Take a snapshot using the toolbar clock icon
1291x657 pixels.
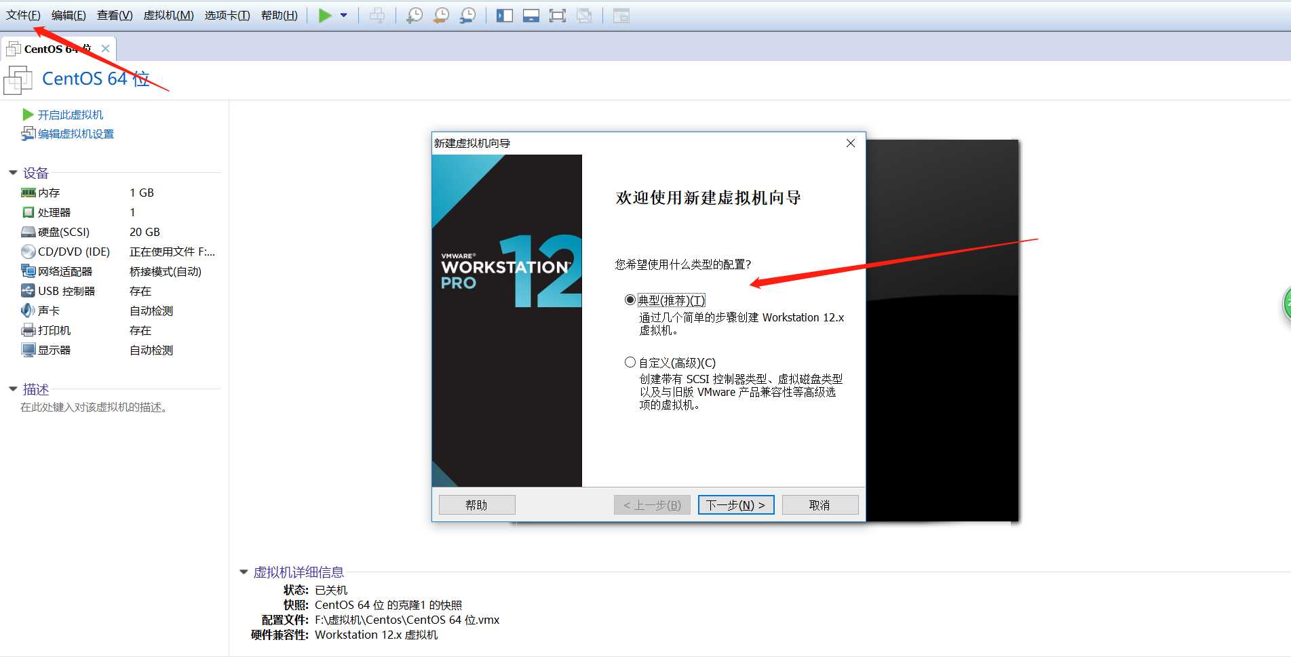(414, 15)
